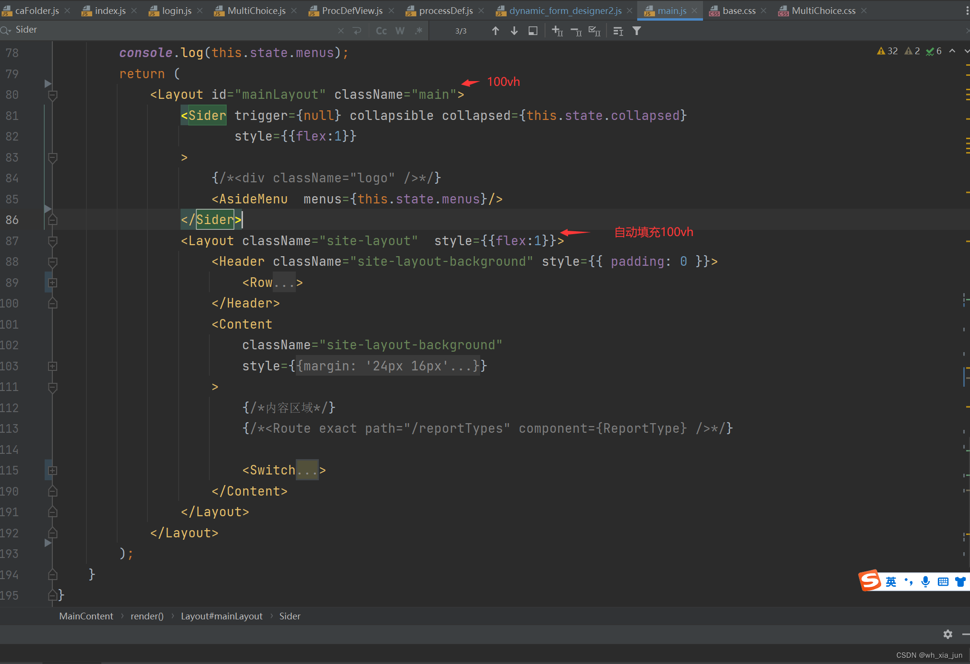Switch to base.css tab
The image size is (970, 664).
tap(739, 11)
